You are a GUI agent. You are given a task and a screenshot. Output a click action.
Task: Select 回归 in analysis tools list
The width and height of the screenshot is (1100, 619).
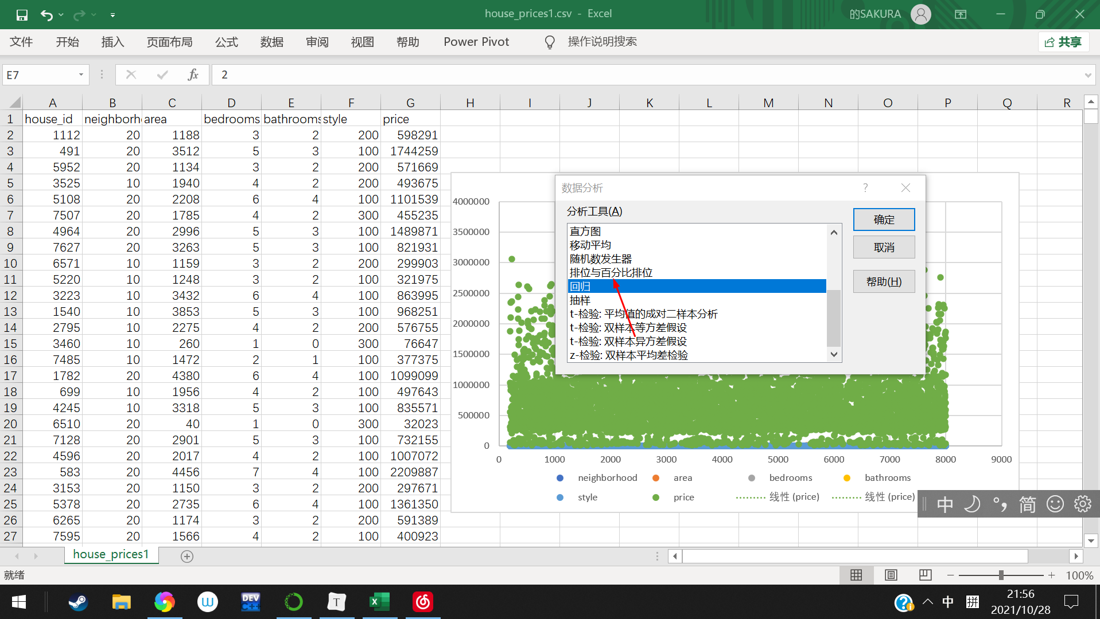pyautogui.click(x=697, y=287)
